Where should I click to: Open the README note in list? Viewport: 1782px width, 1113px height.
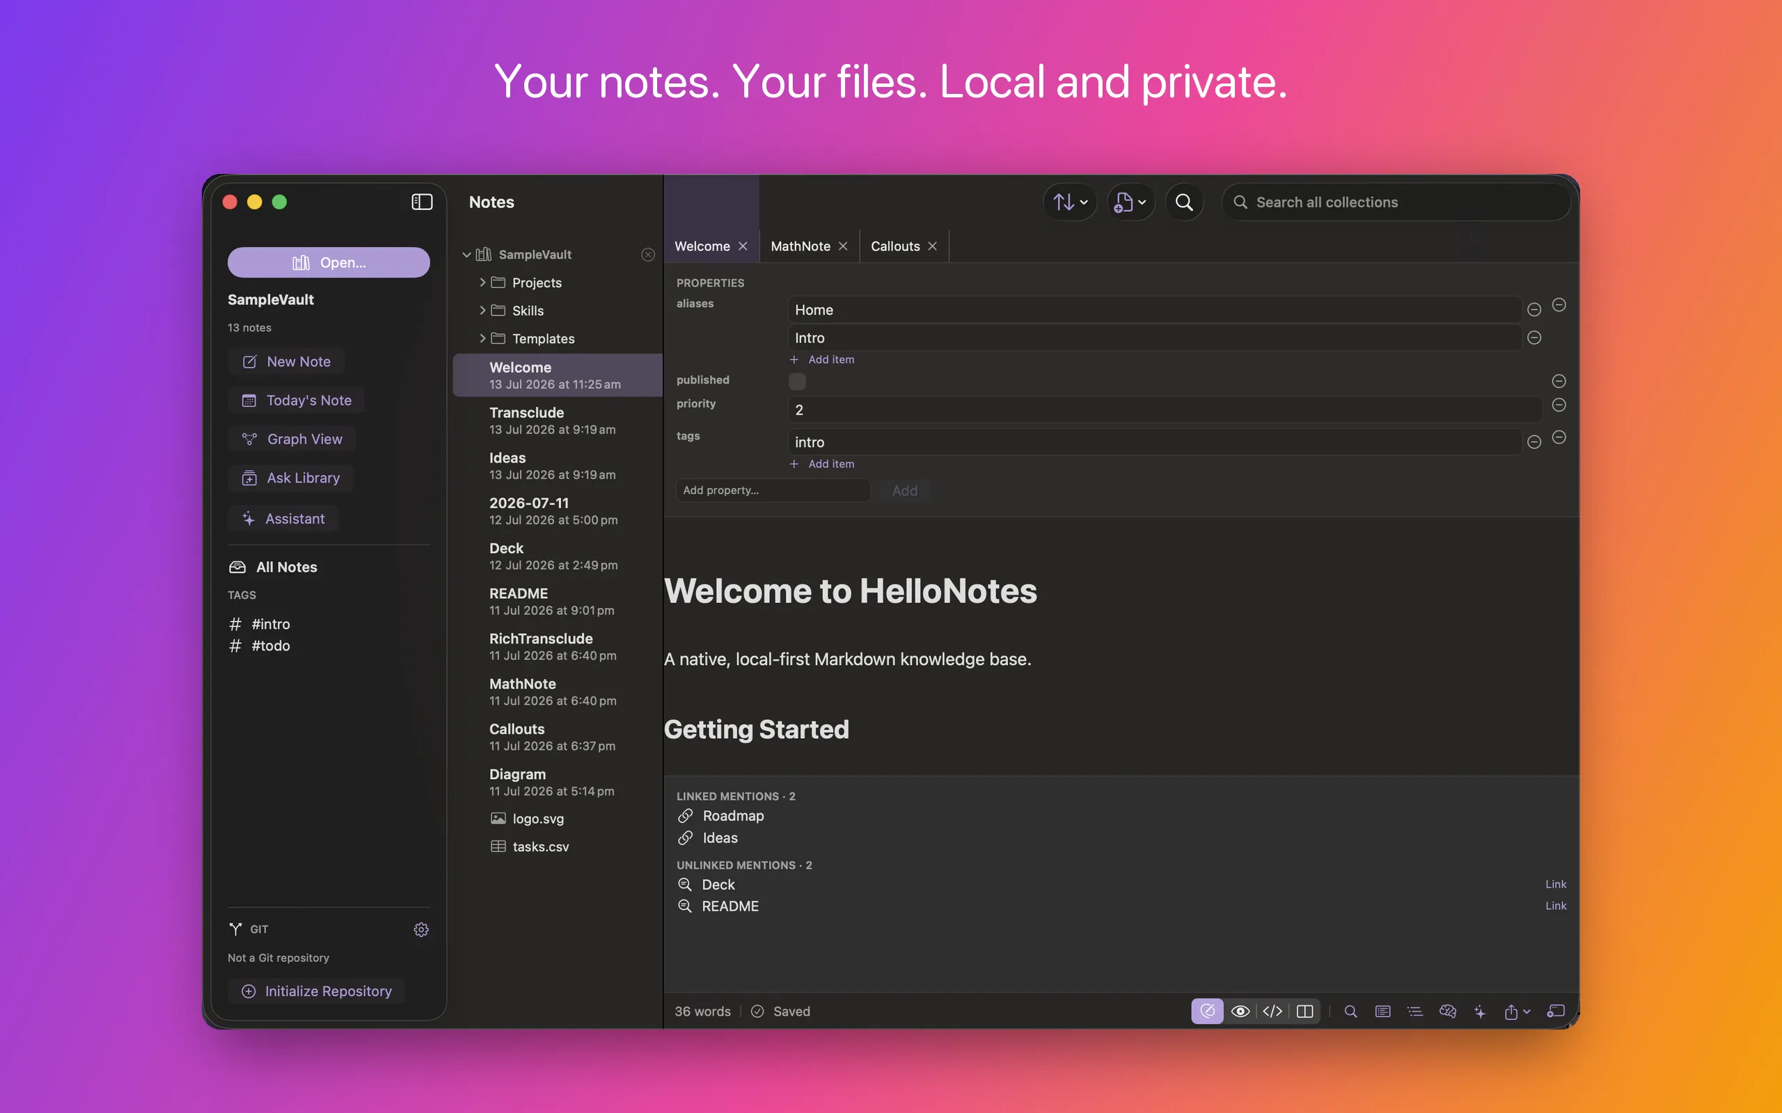(x=558, y=602)
